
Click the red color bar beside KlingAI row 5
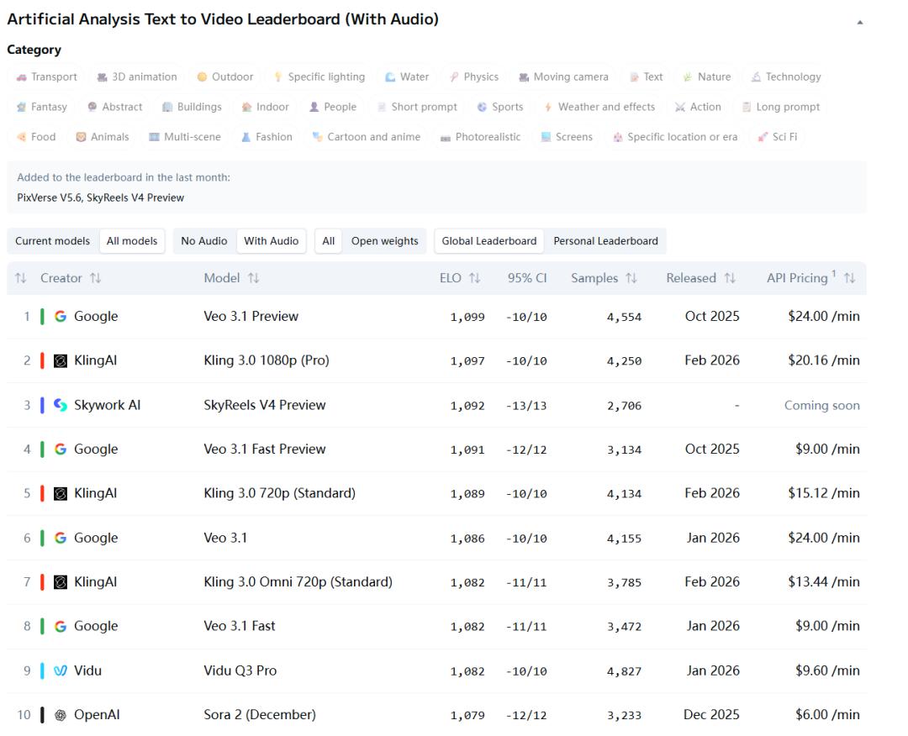pos(42,493)
